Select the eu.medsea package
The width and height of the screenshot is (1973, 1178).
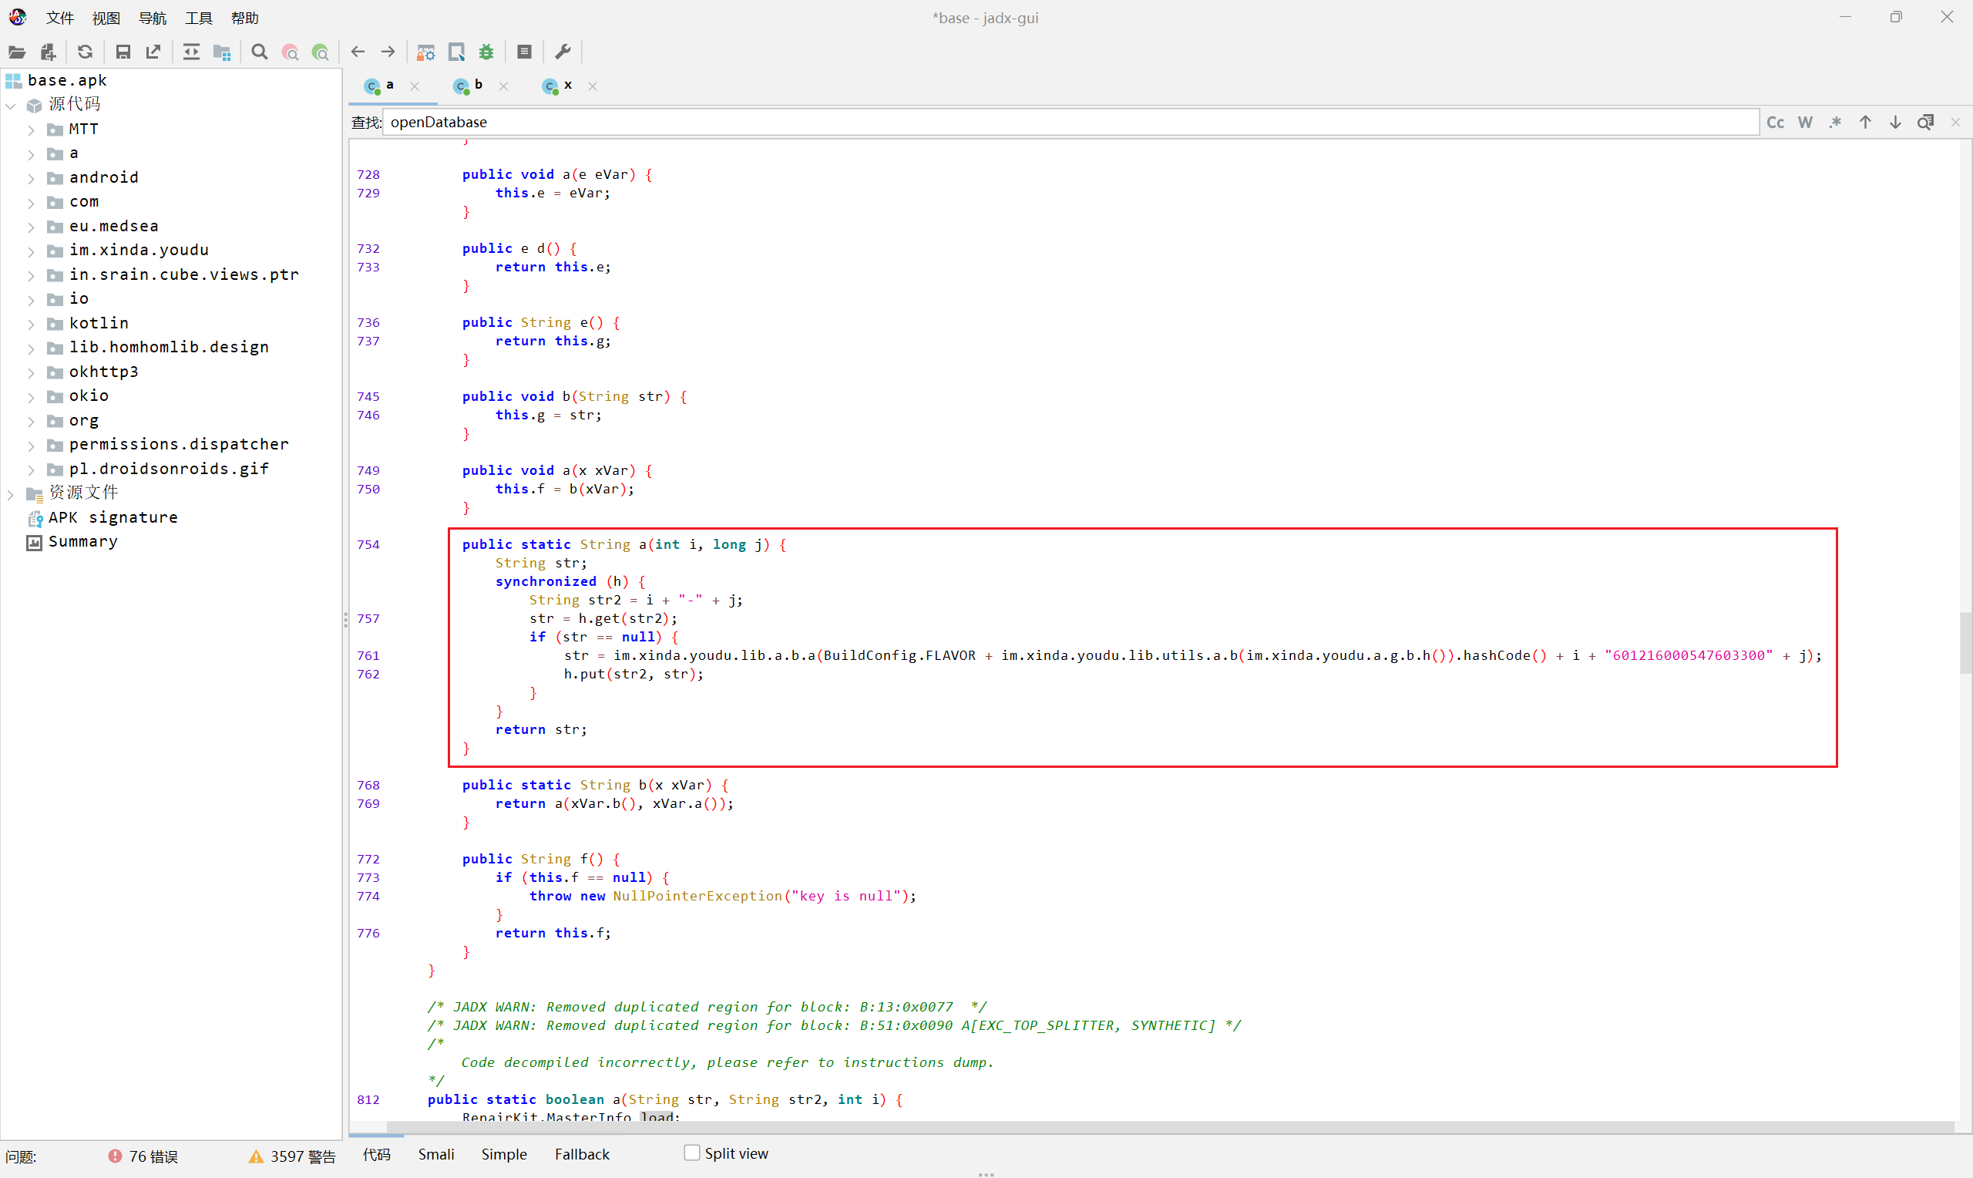point(113,226)
